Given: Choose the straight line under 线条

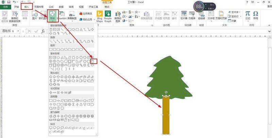Looking at the screenshot, I should point(51,41).
